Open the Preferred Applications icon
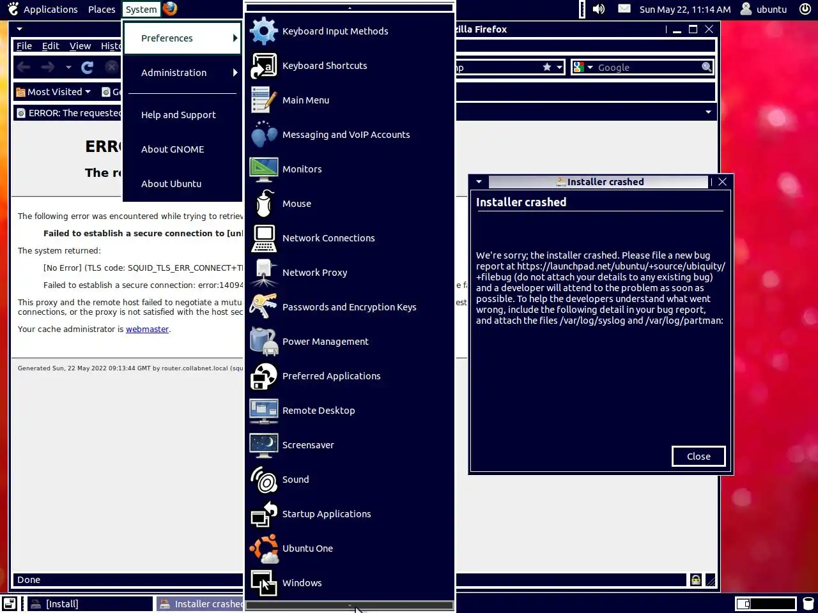 pyautogui.click(x=264, y=376)
